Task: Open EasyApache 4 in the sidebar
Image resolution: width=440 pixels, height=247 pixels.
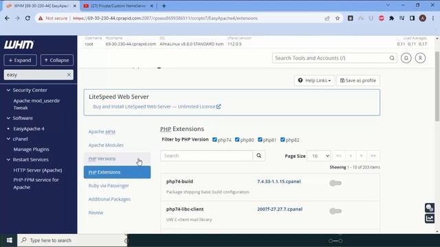Action: point(29,129)
